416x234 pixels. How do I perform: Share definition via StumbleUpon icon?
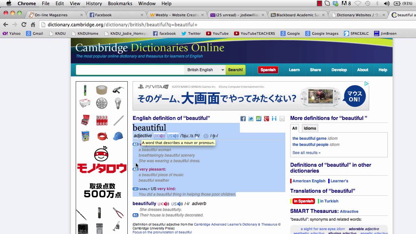(259, 119)
